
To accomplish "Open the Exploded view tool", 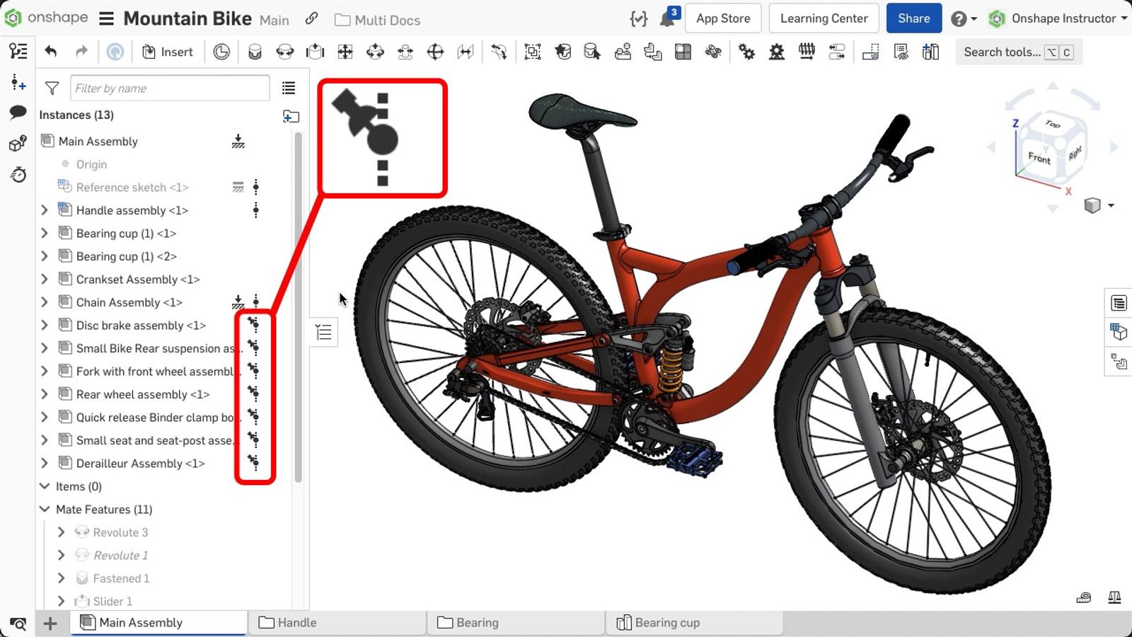I will click(x=870, y=52).
